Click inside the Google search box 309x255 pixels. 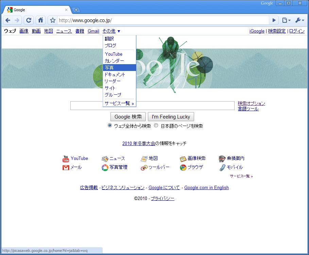pos(152,106)
